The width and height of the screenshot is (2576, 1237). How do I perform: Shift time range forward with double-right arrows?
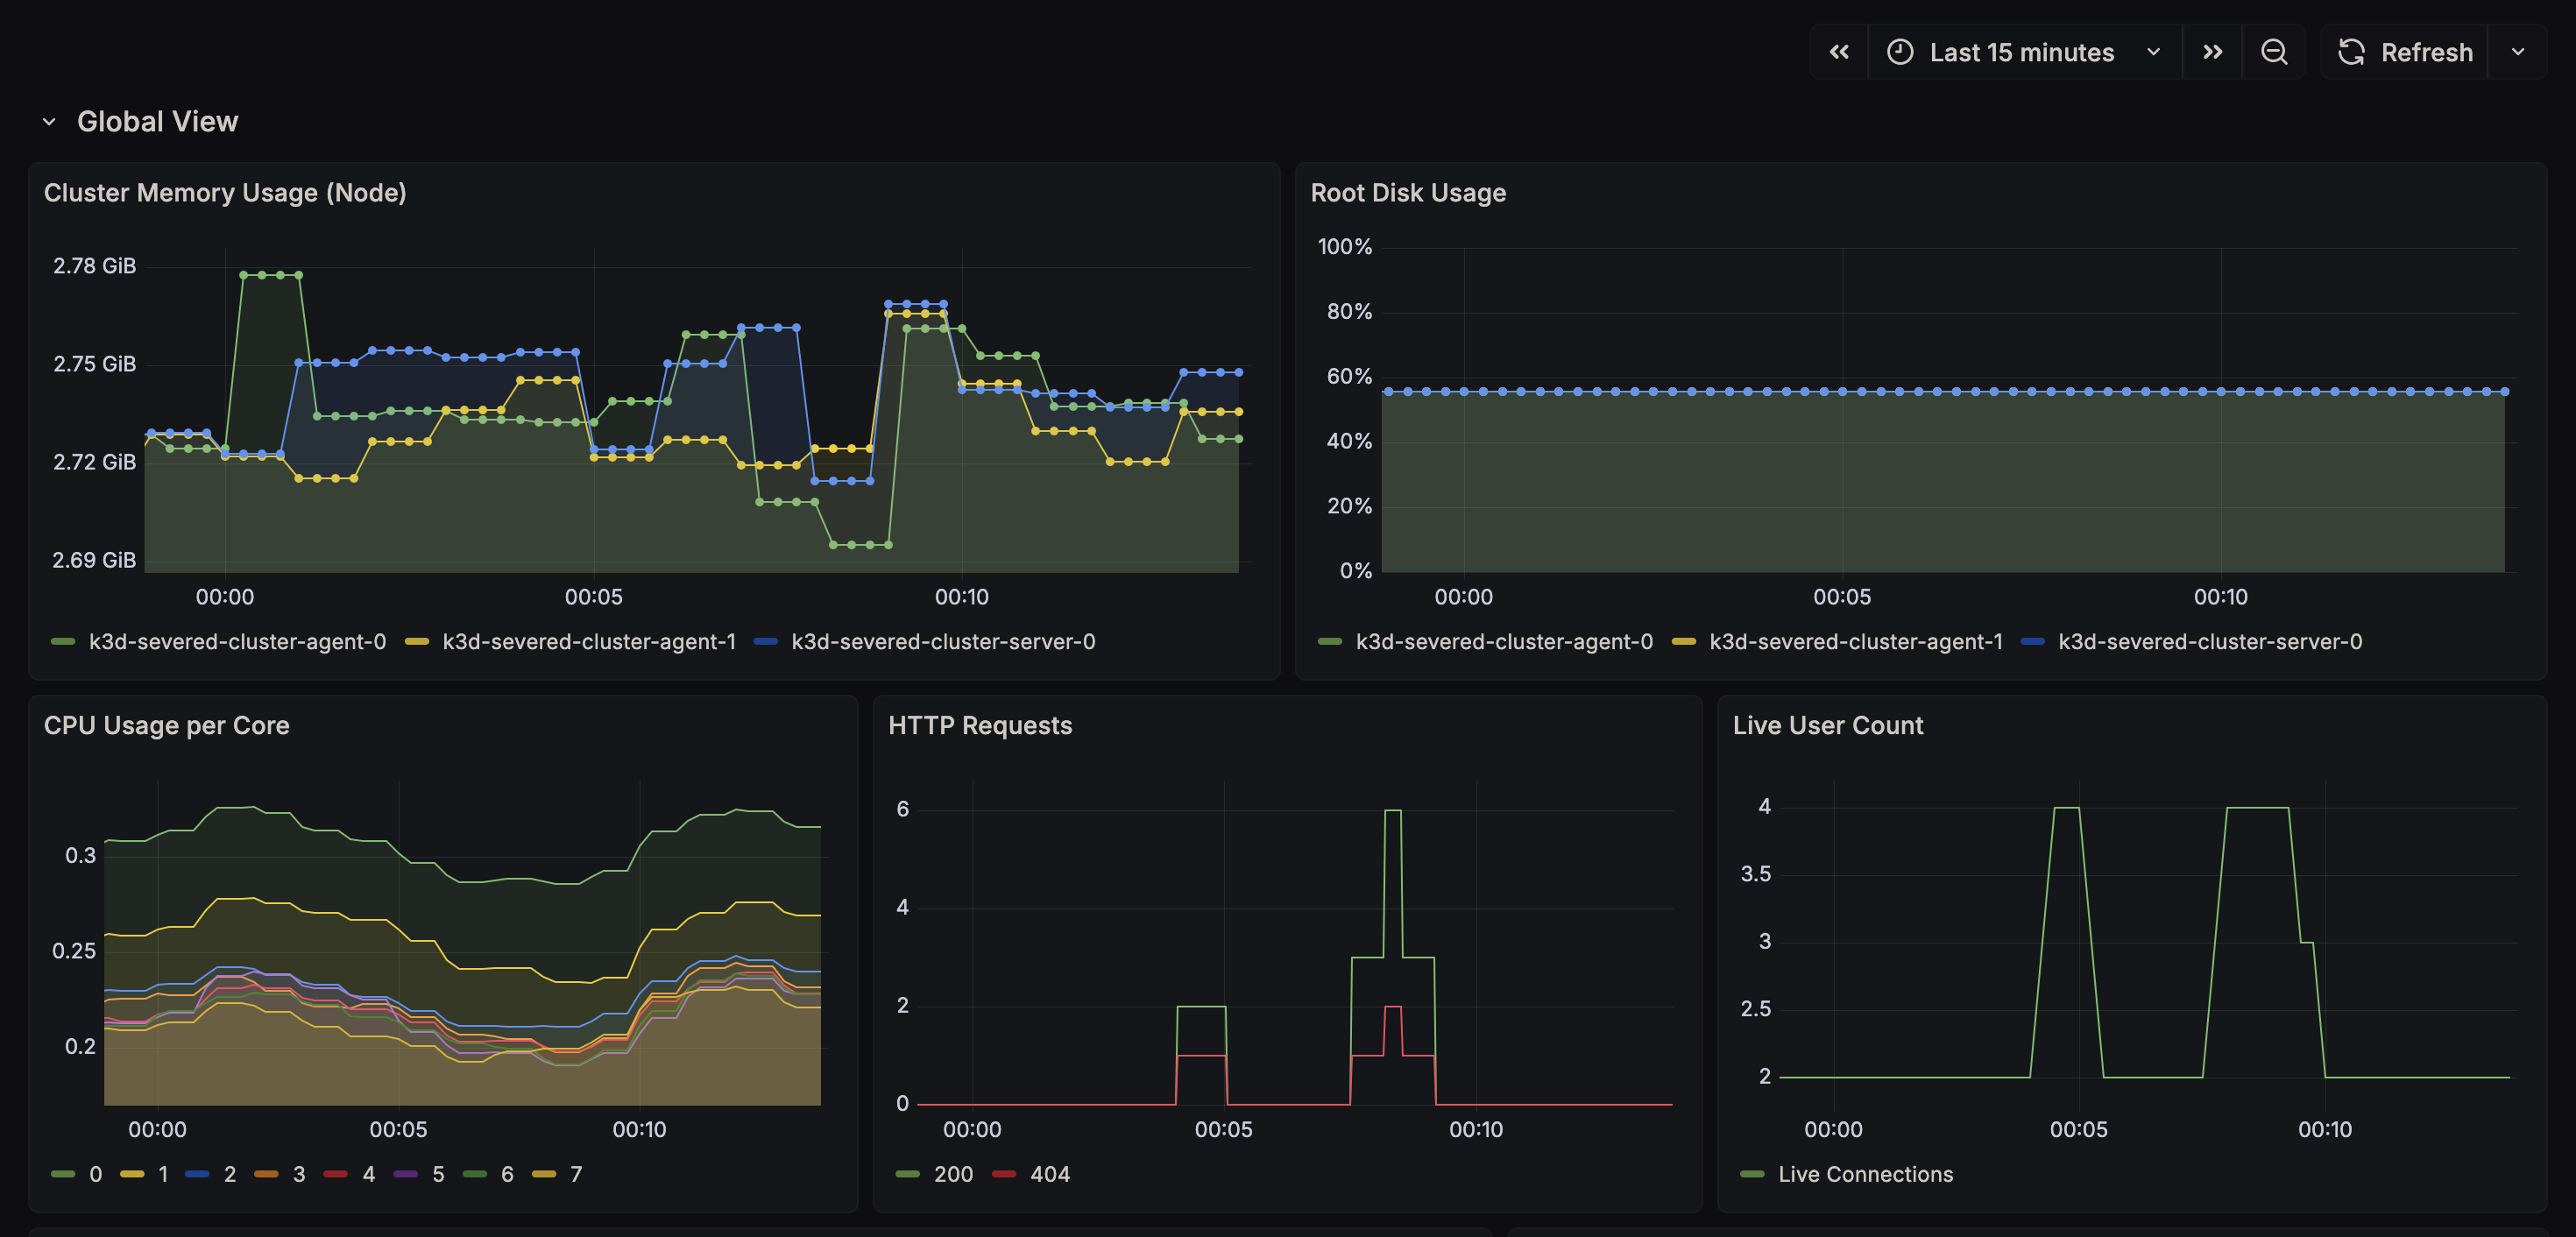click(2212, 52)
